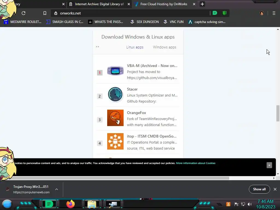
Task: Click the orange Java tray icon
Action: (x=228, y=204)
